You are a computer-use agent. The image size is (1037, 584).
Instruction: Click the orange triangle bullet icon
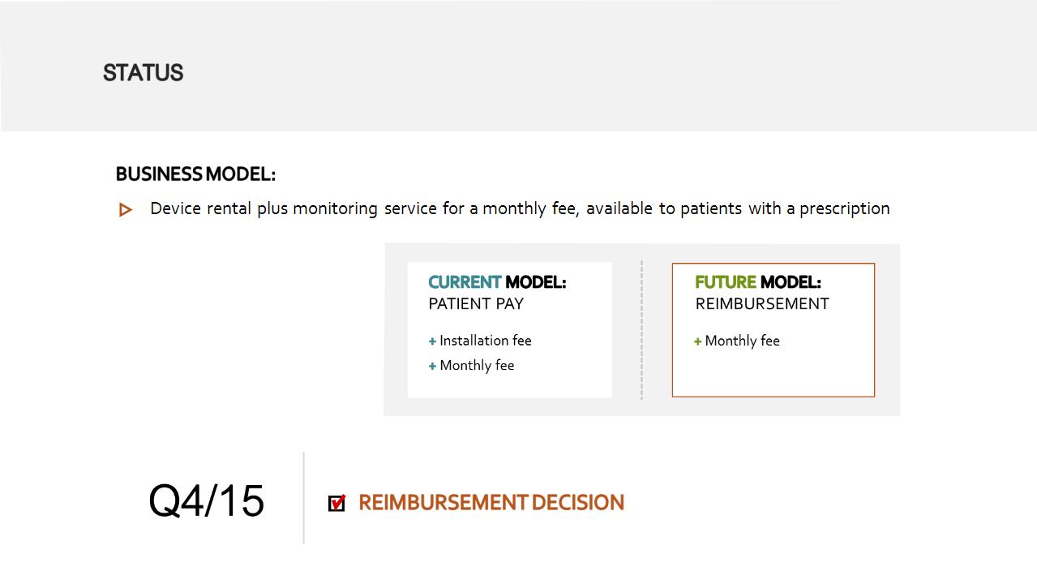click(x=126, y=210)
